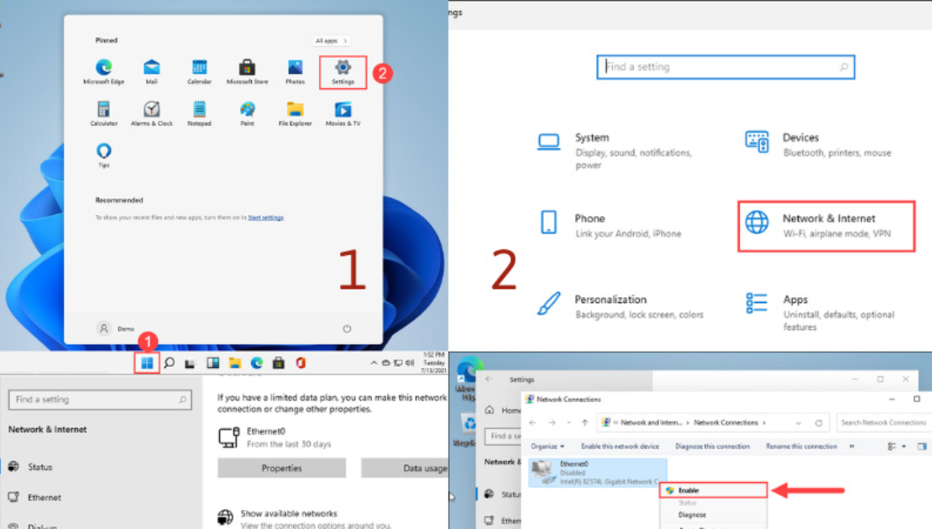
Task: Open Microsoft Store on the taskbar
Action: 278,363
